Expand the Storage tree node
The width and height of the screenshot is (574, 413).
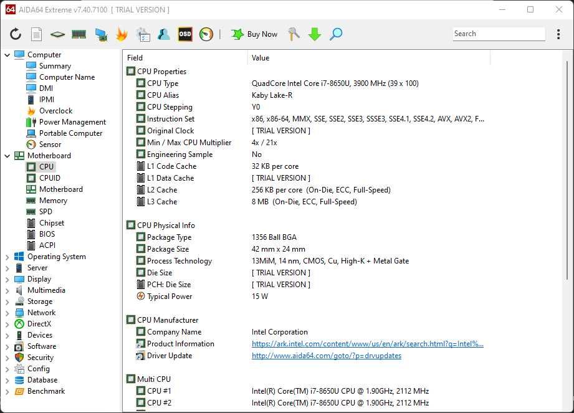[7, 301]
